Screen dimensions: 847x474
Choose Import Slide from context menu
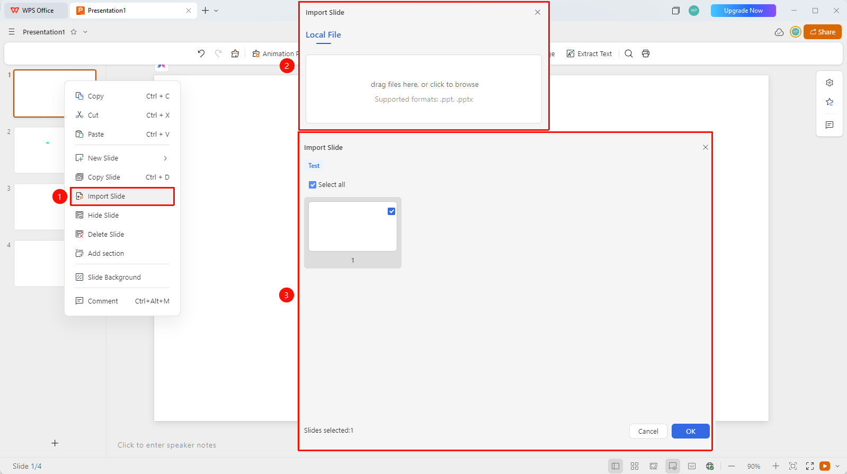122,196
